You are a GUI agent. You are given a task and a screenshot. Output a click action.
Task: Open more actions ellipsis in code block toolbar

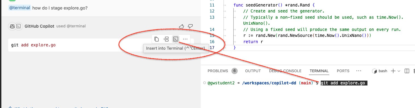(185, 39)
